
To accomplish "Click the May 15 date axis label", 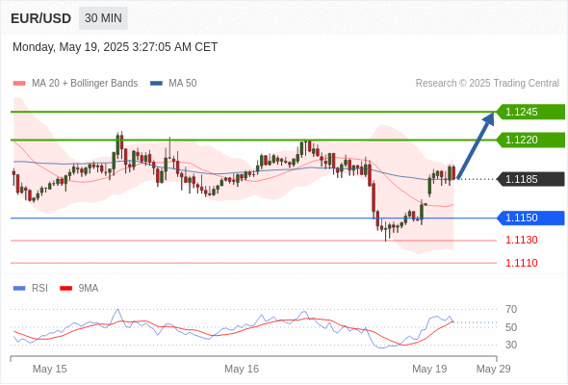I will click(x=50, y=369).
